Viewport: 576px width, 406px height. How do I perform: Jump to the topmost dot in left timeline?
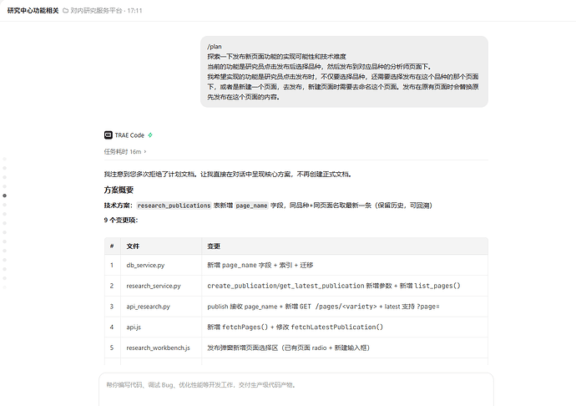point(5,159)
